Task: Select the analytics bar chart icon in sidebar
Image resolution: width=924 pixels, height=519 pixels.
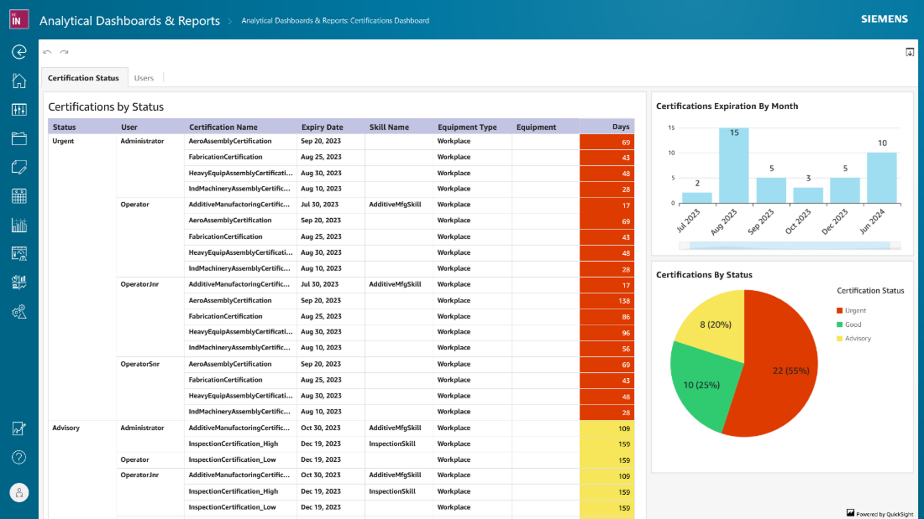Action: (x=18, y=225)
